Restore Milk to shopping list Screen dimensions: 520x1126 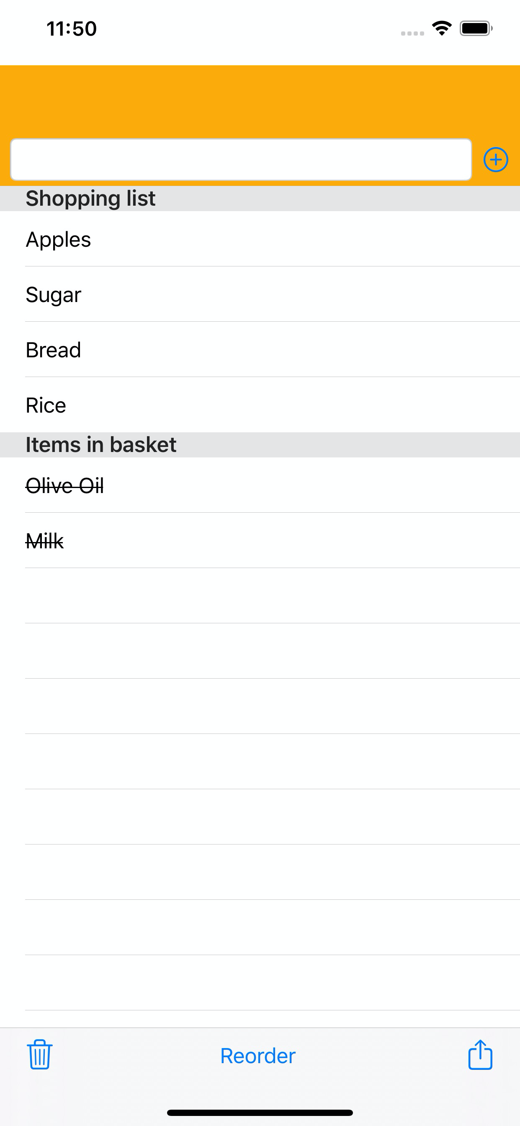coord(260,541)
